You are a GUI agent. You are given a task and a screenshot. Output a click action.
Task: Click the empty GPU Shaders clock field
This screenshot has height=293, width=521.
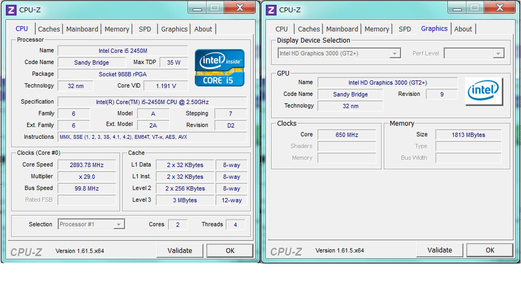pyautogui.click(x=346, y=146)
